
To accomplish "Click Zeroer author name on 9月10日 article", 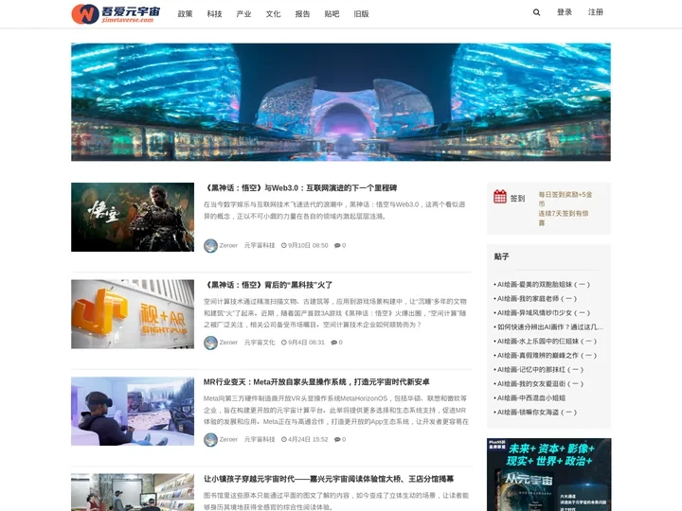I will point(228,245).
